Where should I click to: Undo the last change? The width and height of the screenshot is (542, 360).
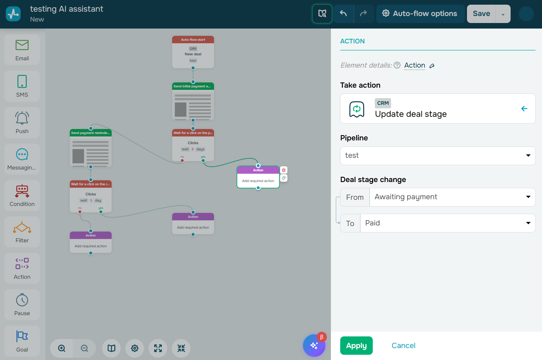[343, 13]
